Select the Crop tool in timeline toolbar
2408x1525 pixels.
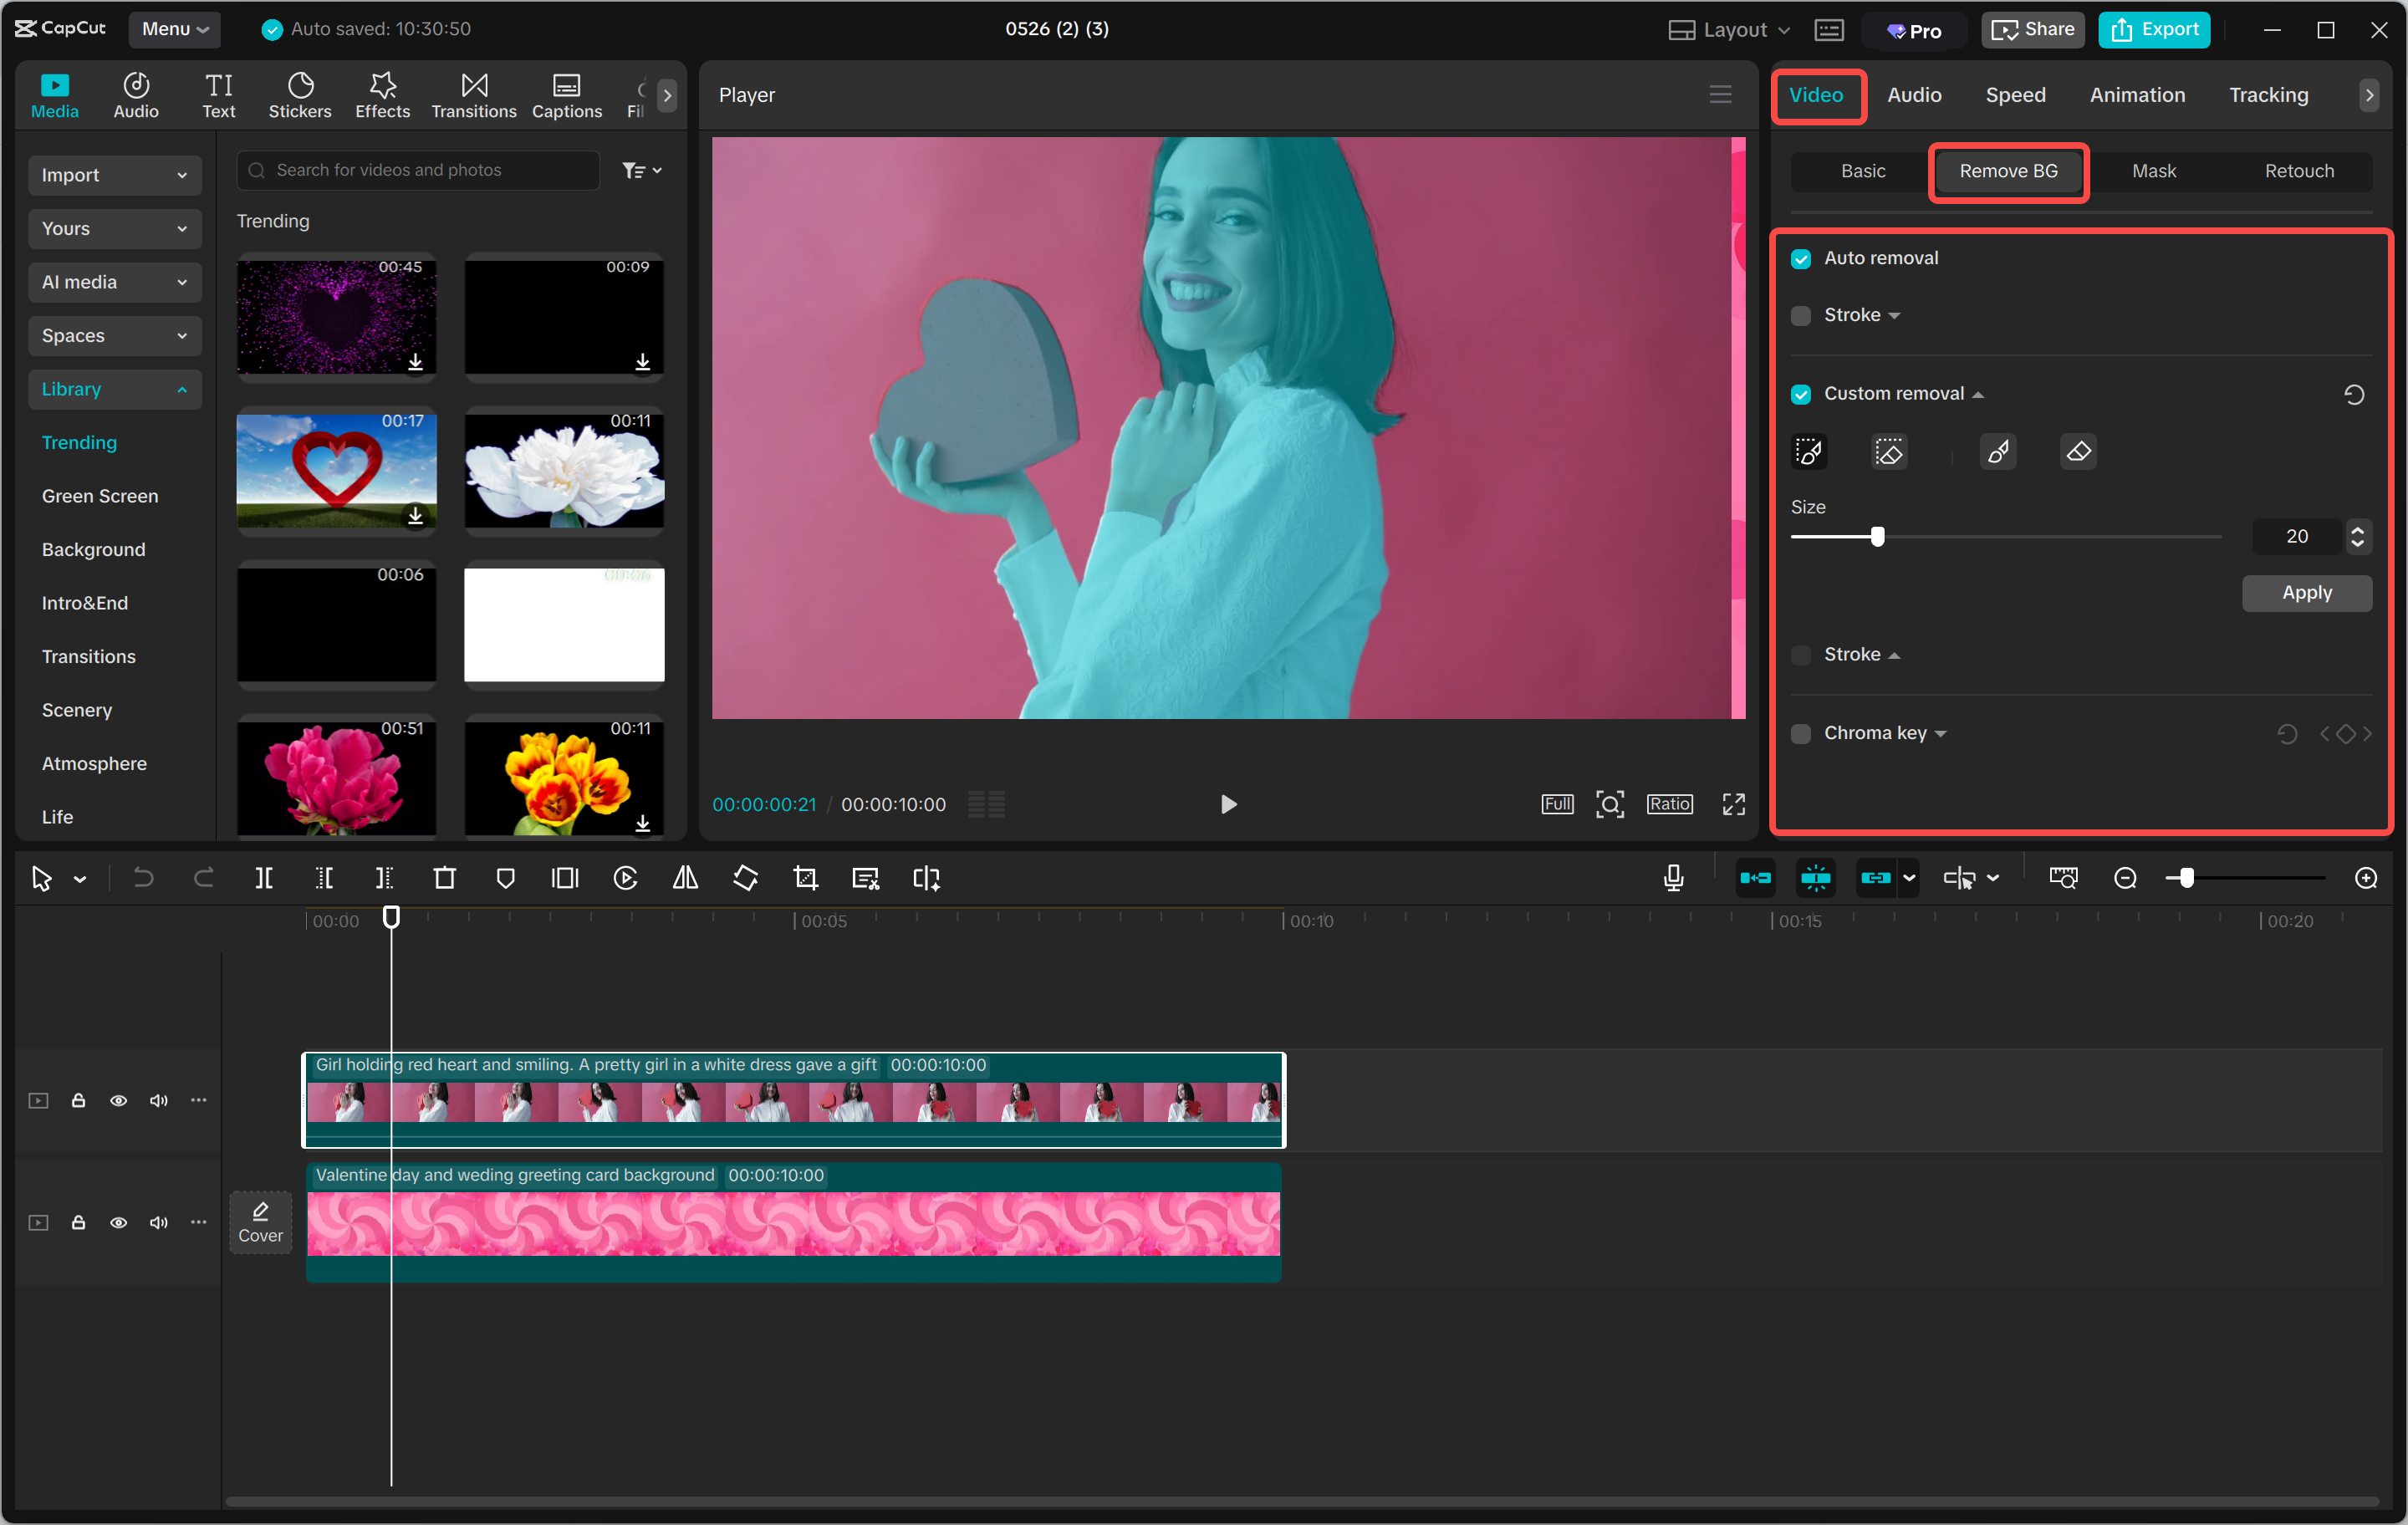click(805, 878)
